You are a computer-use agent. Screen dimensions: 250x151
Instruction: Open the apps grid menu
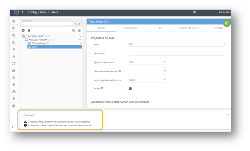pyautogui.click(x=195, y=12)
